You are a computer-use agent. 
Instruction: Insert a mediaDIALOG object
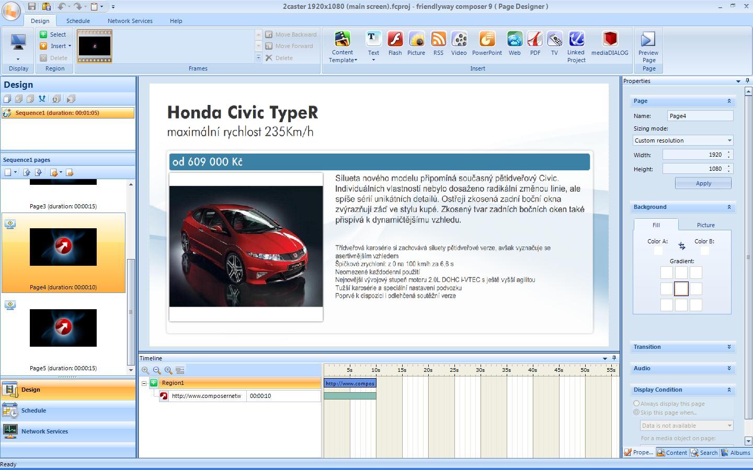(610, 43)
